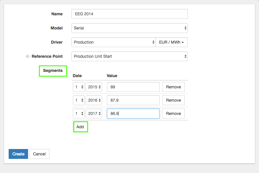Click the value field containing 87.9
The height and width of the screenshot is (173, 259).
click(x=133, y=100)
